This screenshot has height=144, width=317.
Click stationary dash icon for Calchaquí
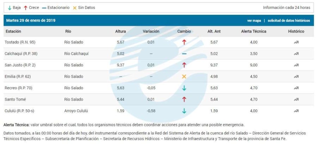pos(184,54)
